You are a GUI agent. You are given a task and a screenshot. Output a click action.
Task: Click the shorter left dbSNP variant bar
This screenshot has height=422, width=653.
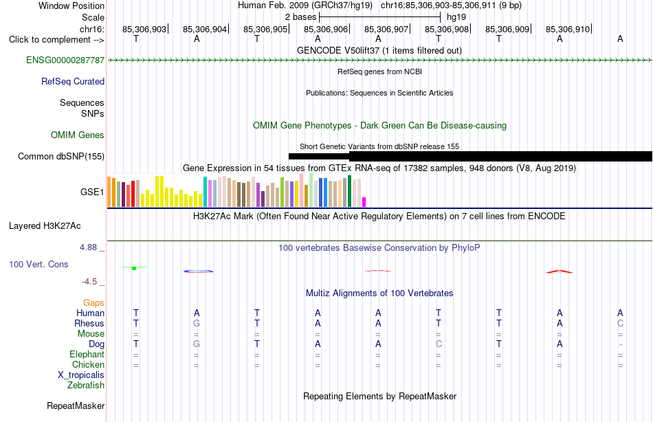pyautogui.click(x=318, y=156)
